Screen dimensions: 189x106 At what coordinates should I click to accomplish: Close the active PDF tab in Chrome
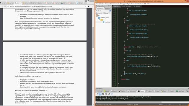tap(20, 3)
